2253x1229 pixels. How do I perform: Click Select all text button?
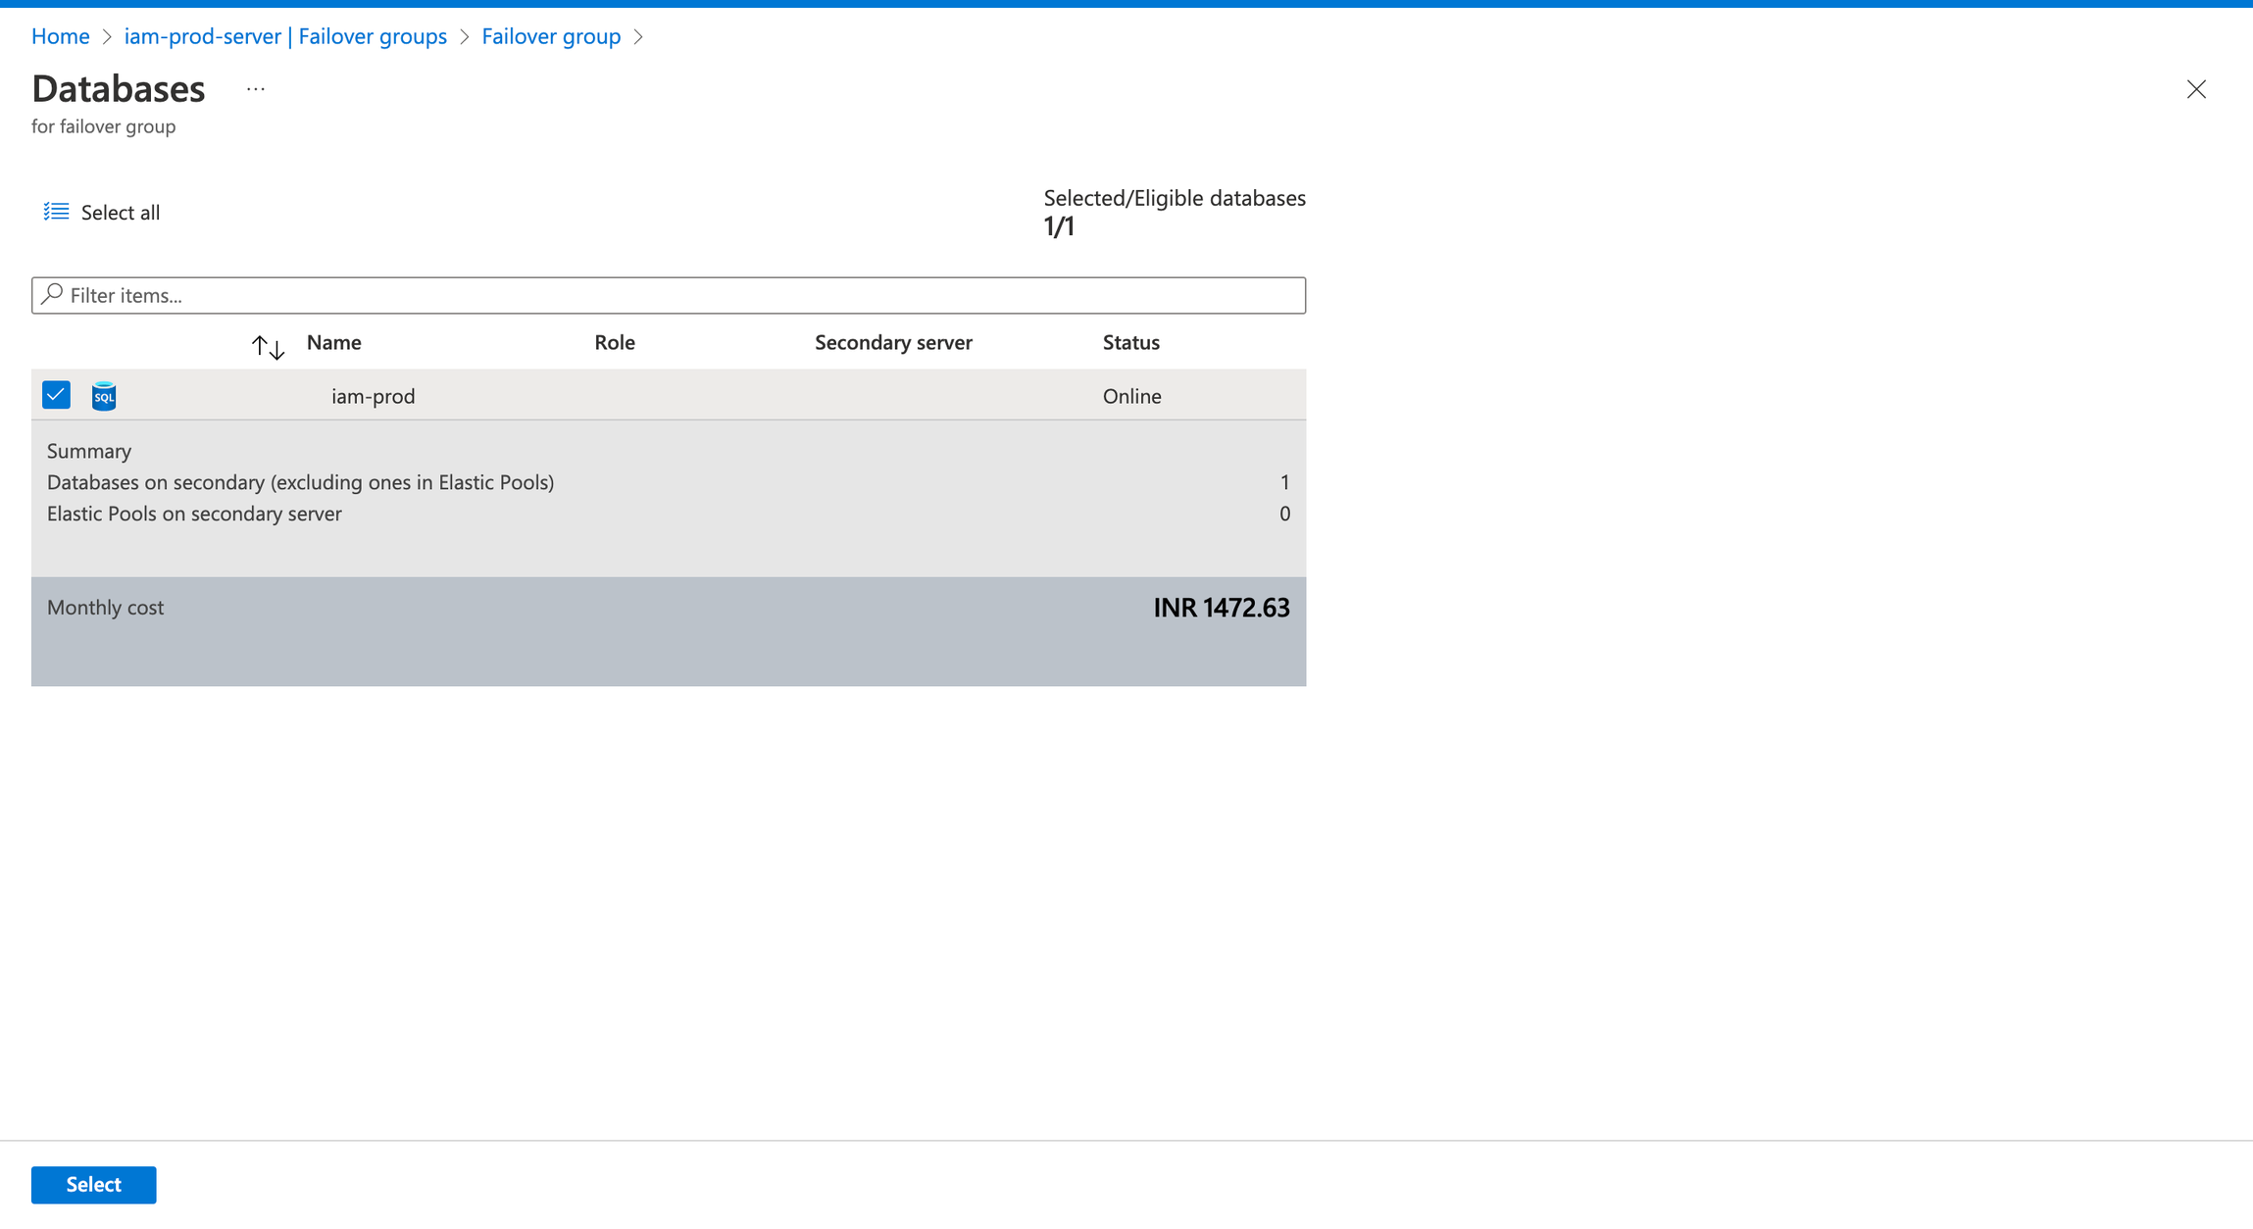[x=121, y=213]
